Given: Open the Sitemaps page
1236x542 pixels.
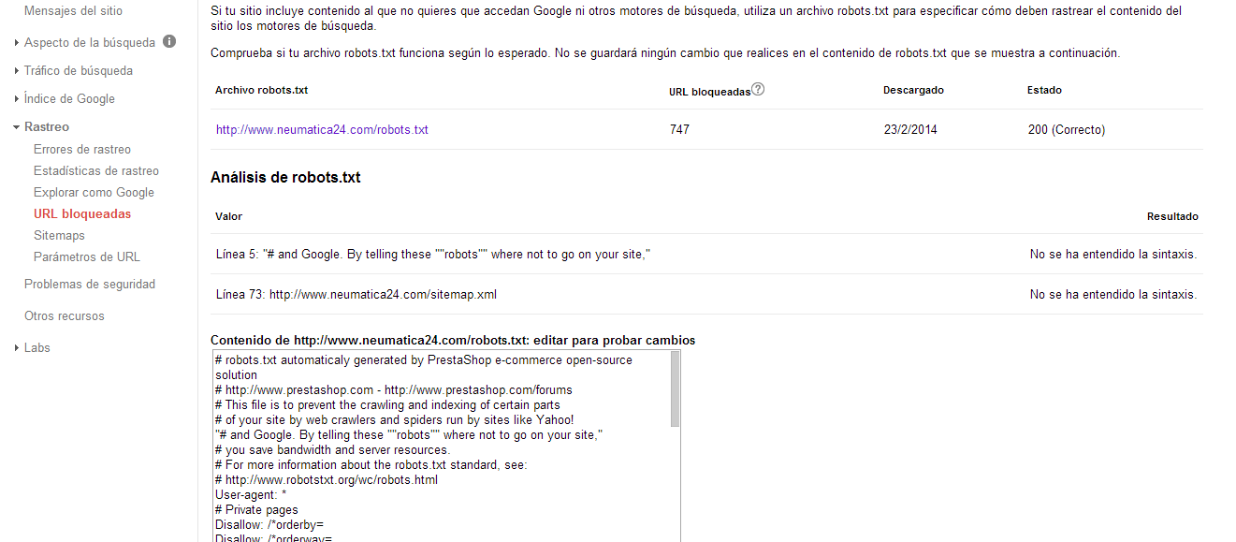Looking at the screenshot, I should pyautogui.click(x=59, y=235).
